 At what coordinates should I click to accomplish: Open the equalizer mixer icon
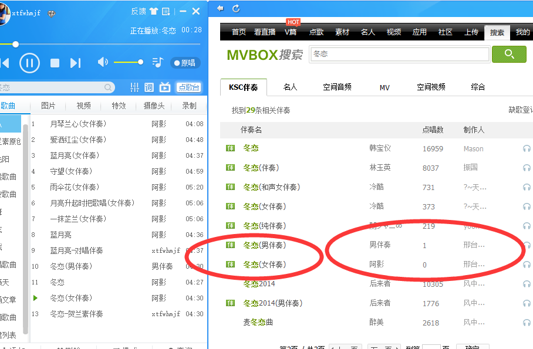(x=134, y=87)
